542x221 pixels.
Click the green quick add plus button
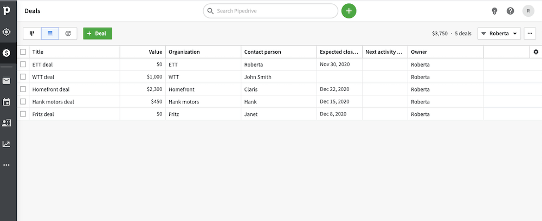(349, 11)
